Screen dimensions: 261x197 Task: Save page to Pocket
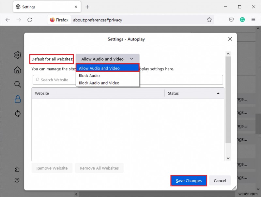pos(231,20)
